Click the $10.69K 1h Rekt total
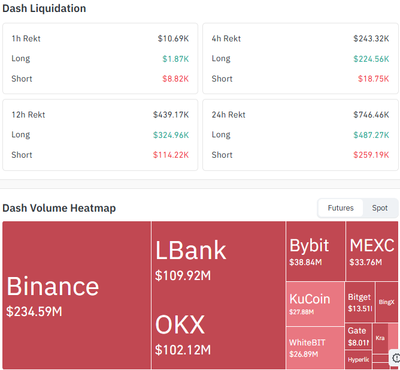The width and height of the screenshot is (400, 370). [x=173, y=38]
